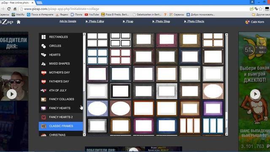Choose the oval frame with tan border
The height and width of the screenshot is (152, 270).
[x=213, y=91]
